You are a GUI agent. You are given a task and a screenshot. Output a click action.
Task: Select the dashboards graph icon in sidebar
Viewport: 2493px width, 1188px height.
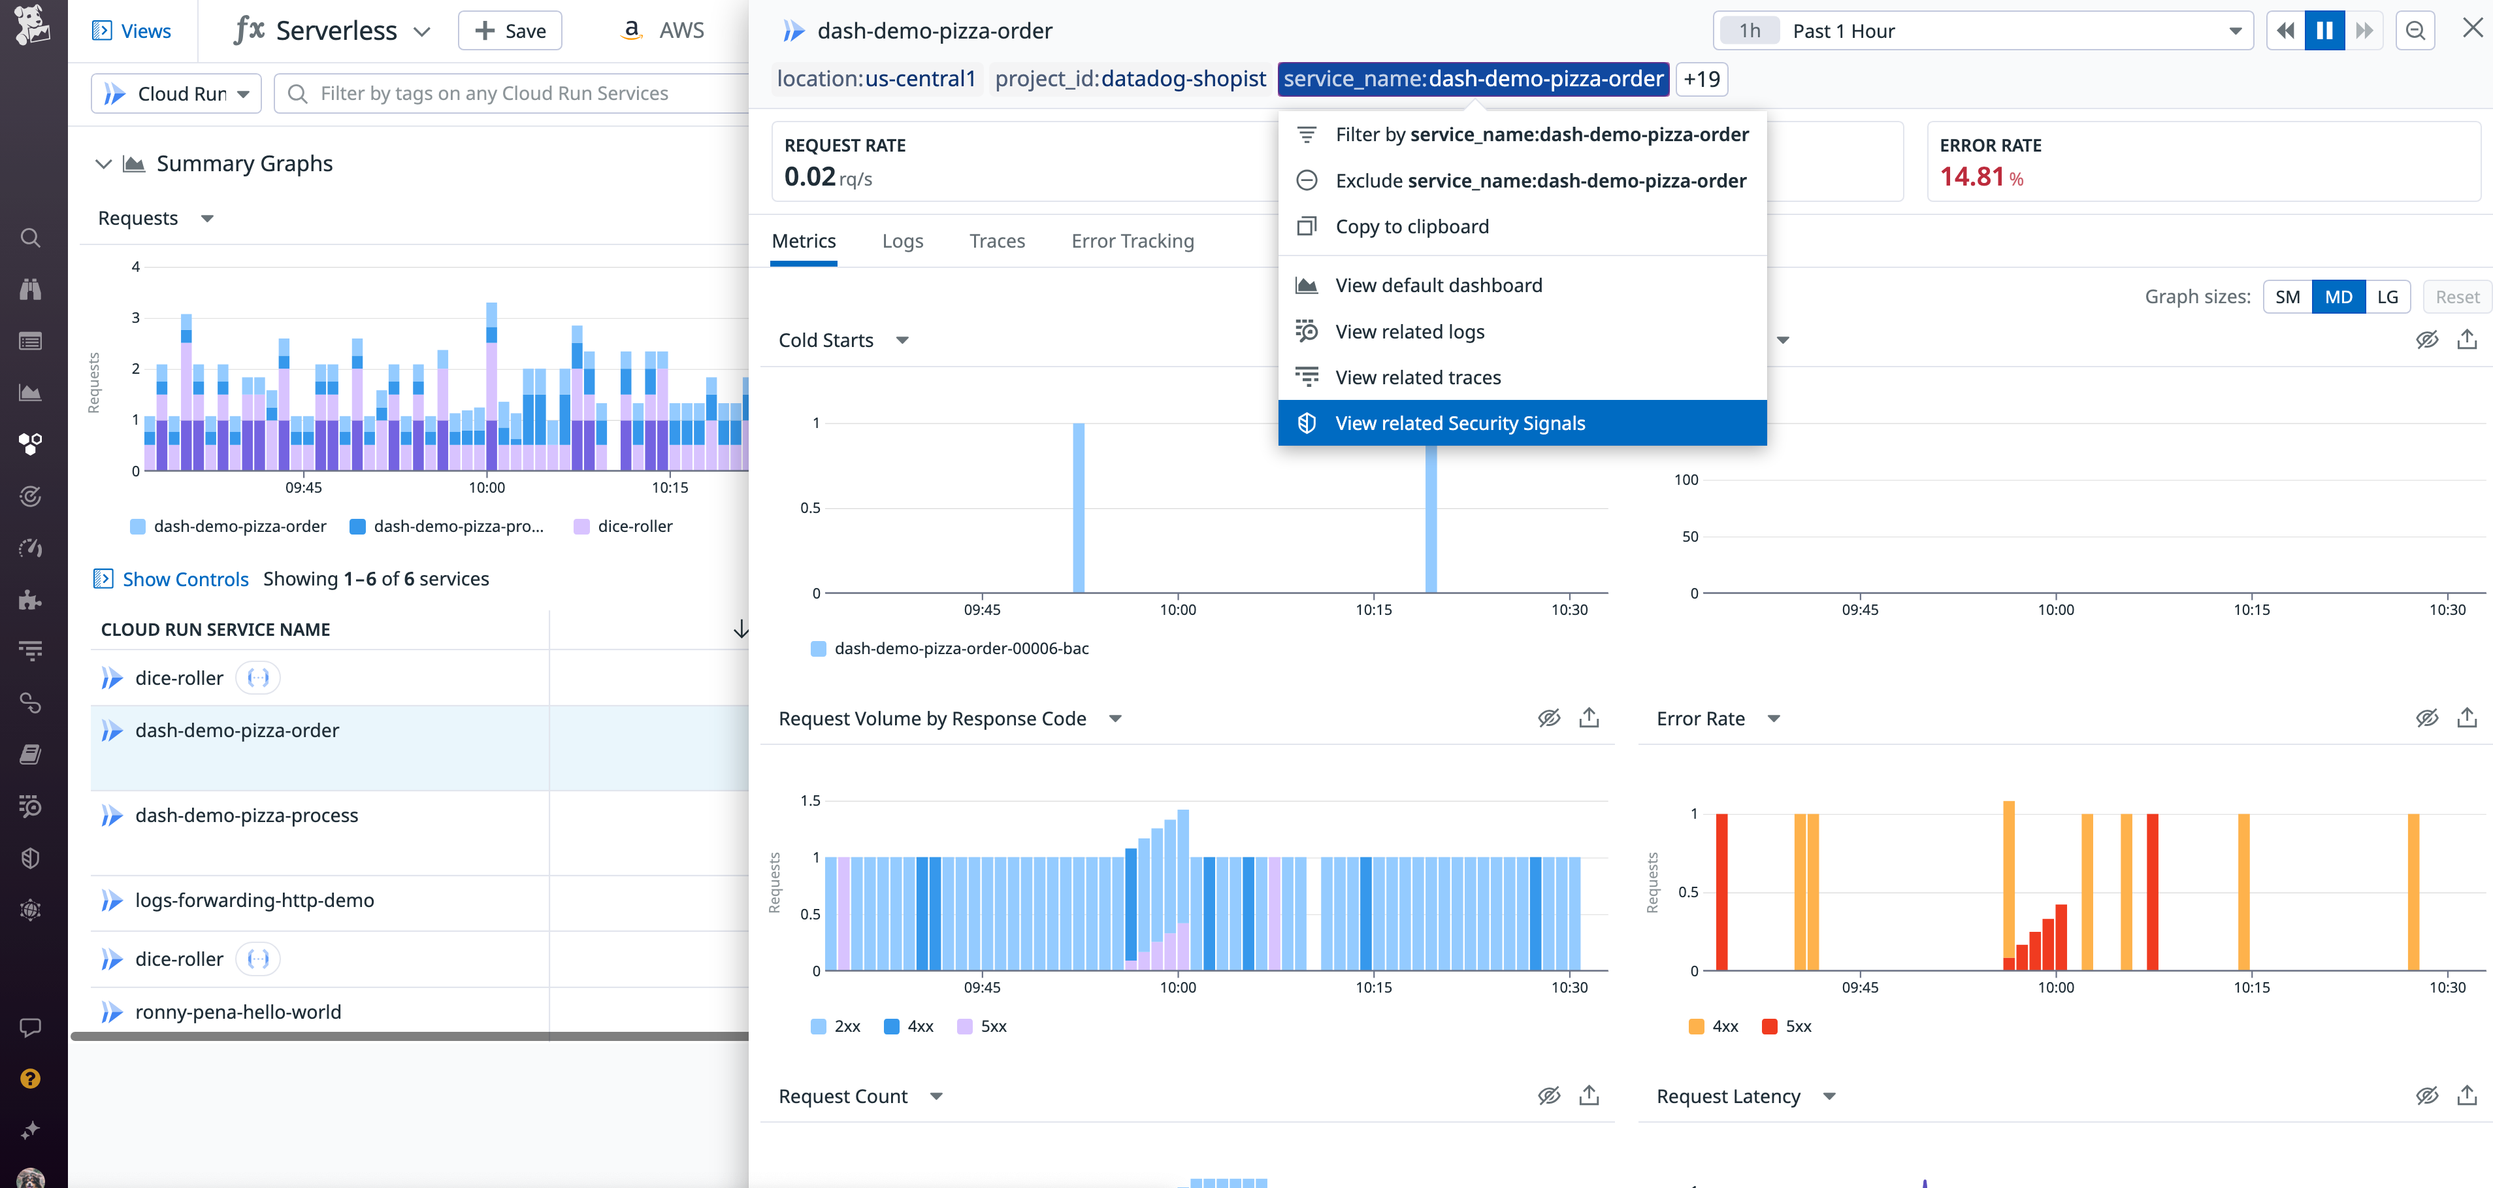[30, 392]
